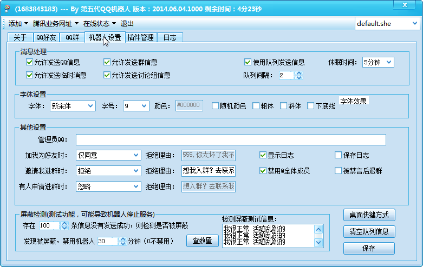The width and height of the screenshot is (423, 267).
Task: Open the 休眠时间 5分钟 dropdown
Action: pos(378,62)
